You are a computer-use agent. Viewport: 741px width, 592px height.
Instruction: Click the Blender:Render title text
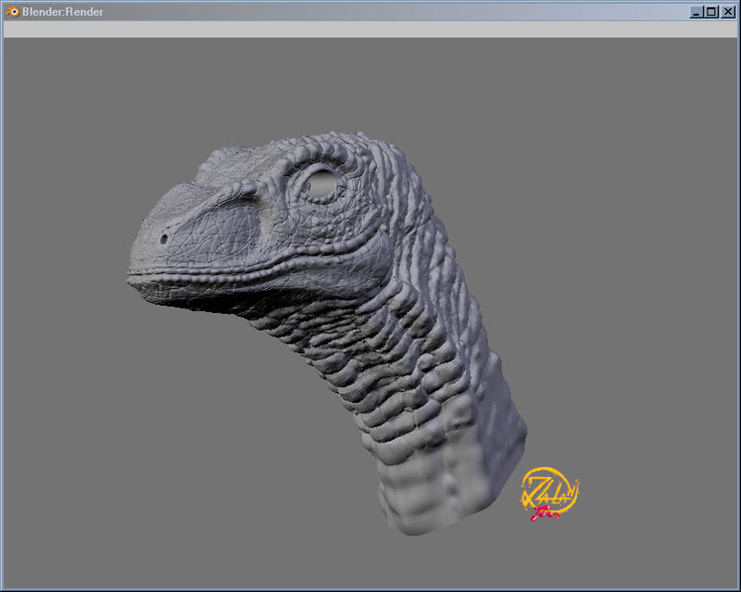pos(62,12)
